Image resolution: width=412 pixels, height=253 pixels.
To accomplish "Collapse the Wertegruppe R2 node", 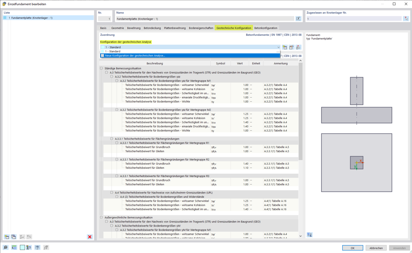I will tap(117, 160).
